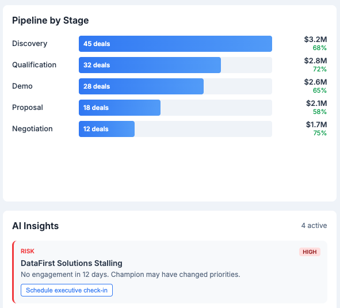The image size is (340, 308).
Task: Click the Pipeline by Stage heading
Action: coord(50,20)
